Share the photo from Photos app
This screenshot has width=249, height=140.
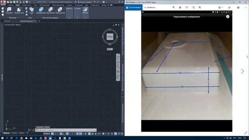tap(229, 7)
